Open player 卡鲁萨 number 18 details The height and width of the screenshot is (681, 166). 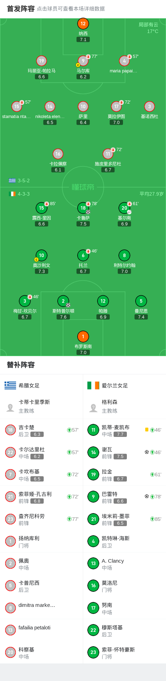pyautogui.click(x=83, y=208)
